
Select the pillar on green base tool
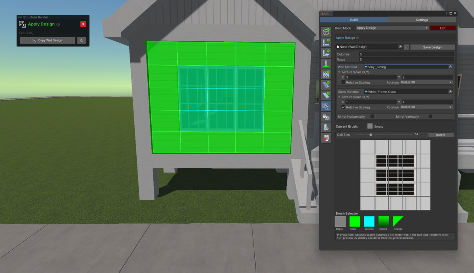[x=326, y=64]
